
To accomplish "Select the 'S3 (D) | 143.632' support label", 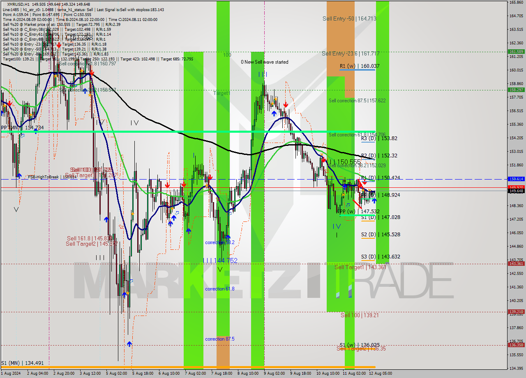I will click(x=381, y=257).
